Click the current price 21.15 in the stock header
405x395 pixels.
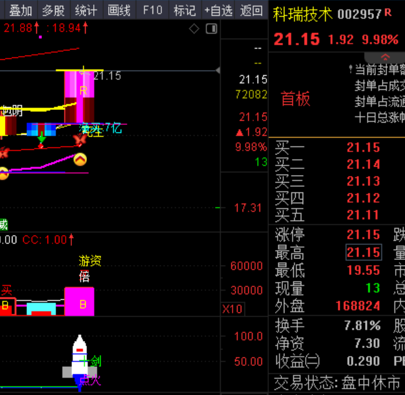click(x=296, y=39)
